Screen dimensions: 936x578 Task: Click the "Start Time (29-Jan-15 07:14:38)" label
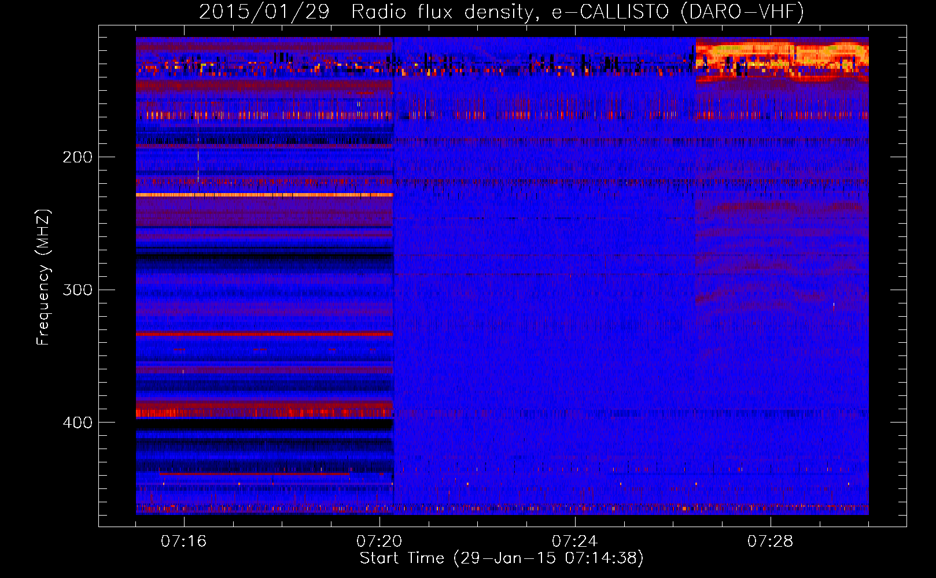point(502,558)
